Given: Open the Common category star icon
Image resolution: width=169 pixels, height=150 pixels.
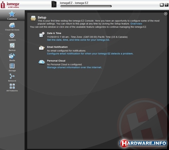Looking at the screenshot, I should pos(12,14).
